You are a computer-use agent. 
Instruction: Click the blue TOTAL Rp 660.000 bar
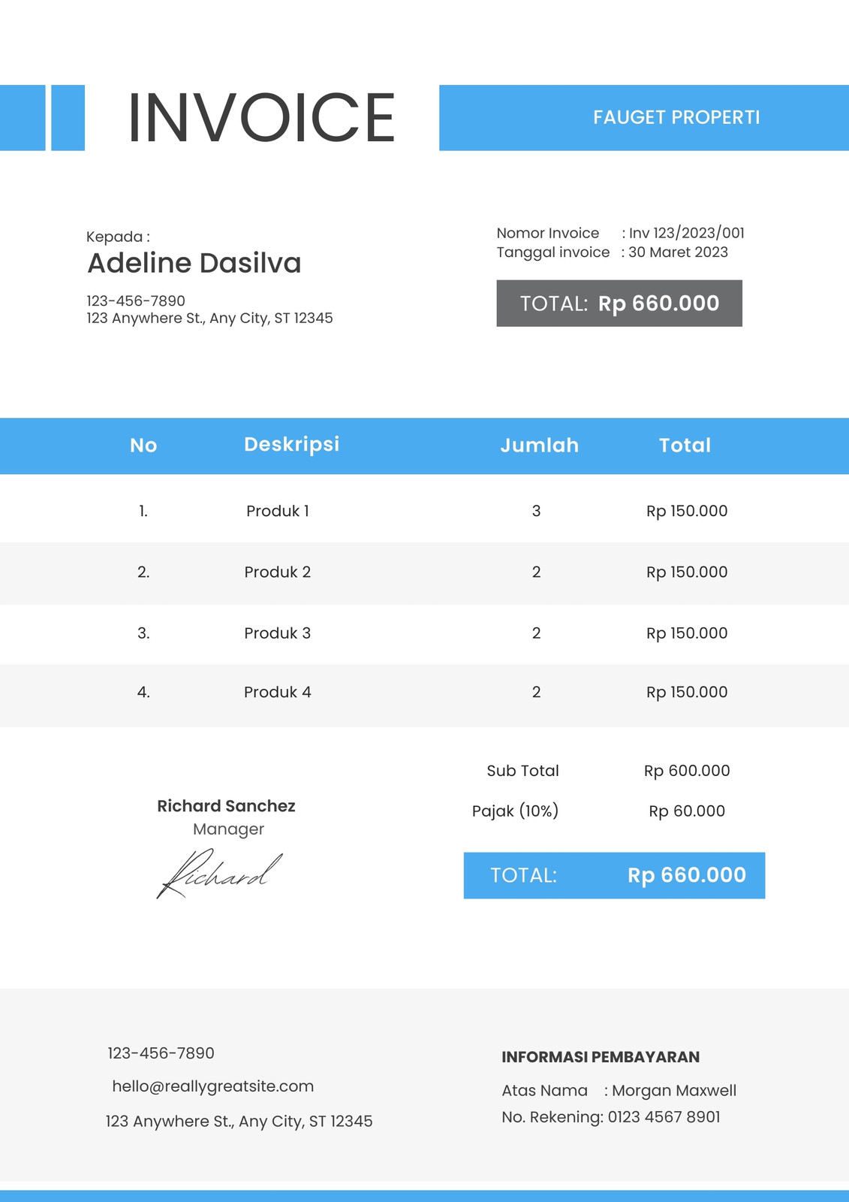(x=614, y=875)
